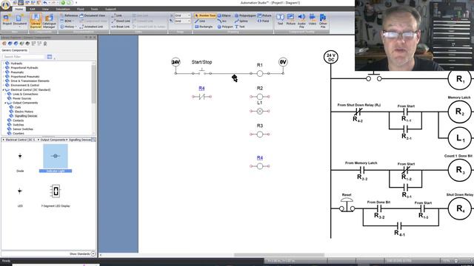Select Proportional Hydraulic in library tree
This screenshot has height=266, width=474.
pyautogui.click(x=24, y=68)
